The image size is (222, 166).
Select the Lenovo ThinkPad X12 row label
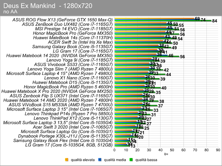(x=73, y=118)
